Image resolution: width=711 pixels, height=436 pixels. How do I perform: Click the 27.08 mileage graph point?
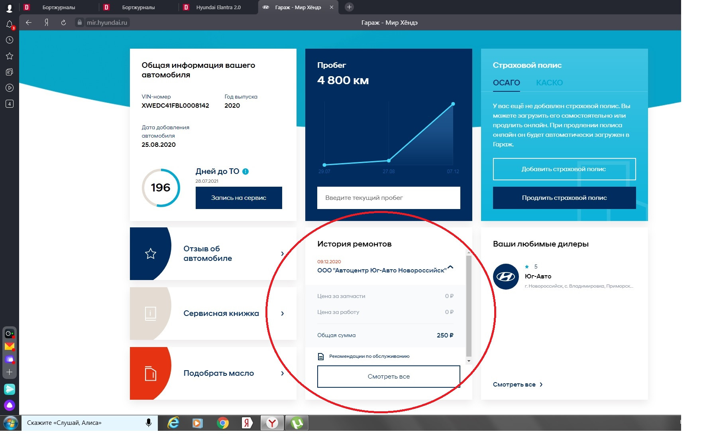pos(389,161)
